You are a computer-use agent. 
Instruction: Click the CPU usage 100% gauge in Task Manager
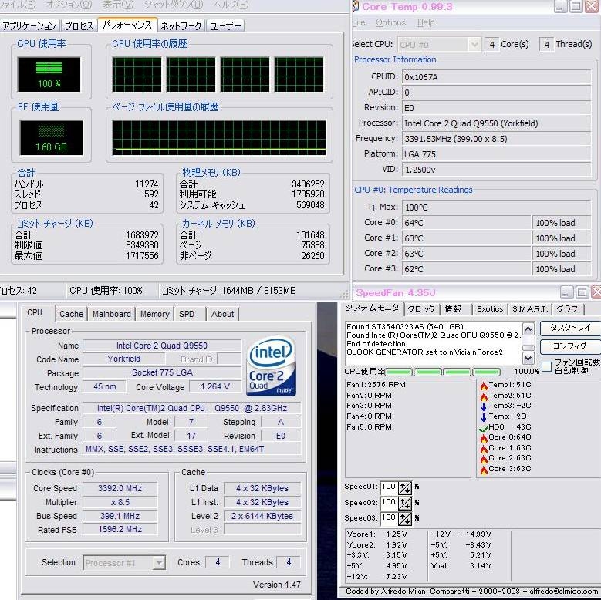[49, 75]
